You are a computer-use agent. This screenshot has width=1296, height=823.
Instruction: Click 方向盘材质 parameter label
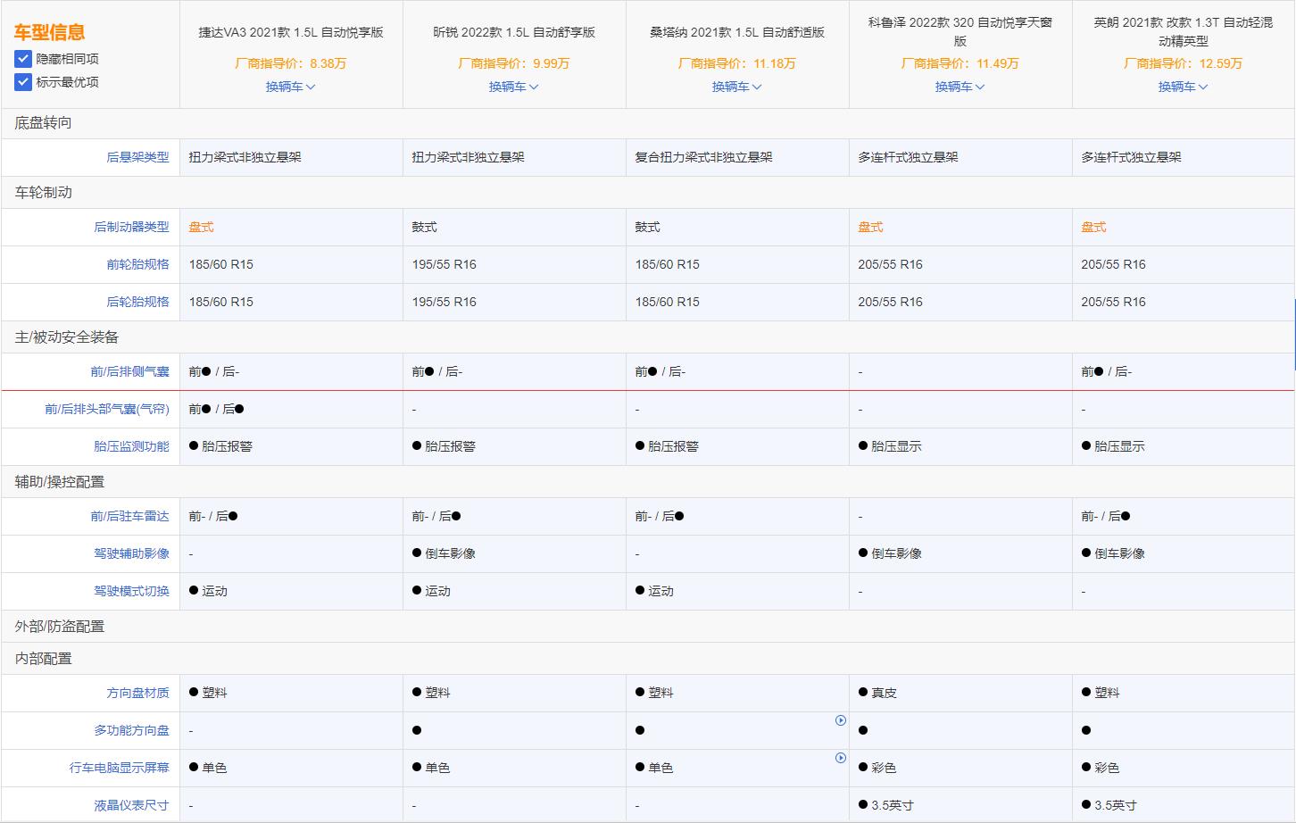(137, 693)
